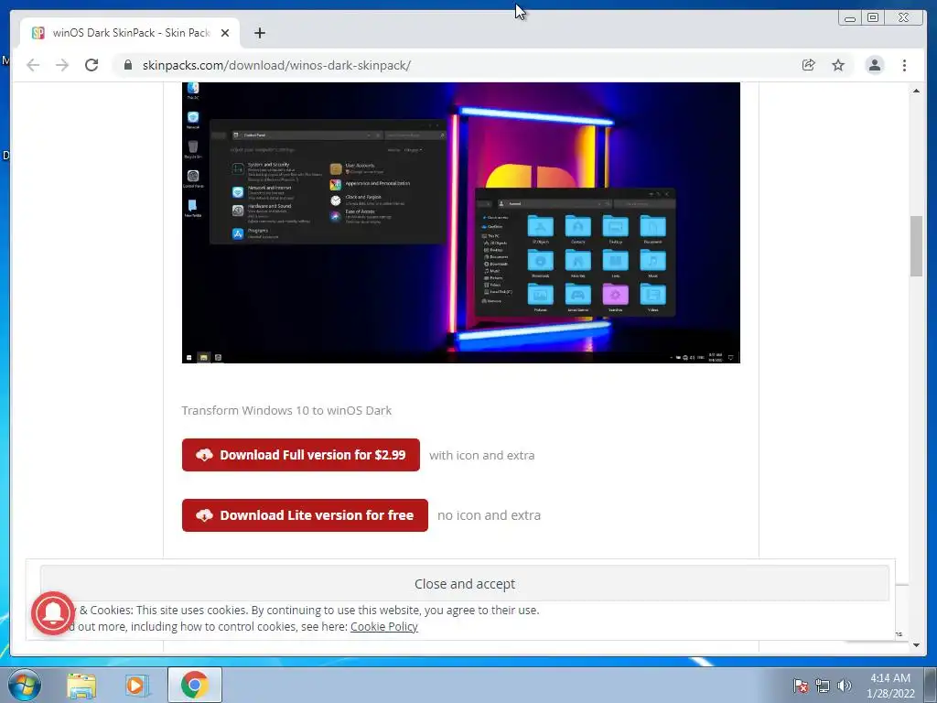This screenshot has width=937, height=703.
Task: Click 'Transform Windows 10 to winOS Dark' text
Action: [286, 411]
